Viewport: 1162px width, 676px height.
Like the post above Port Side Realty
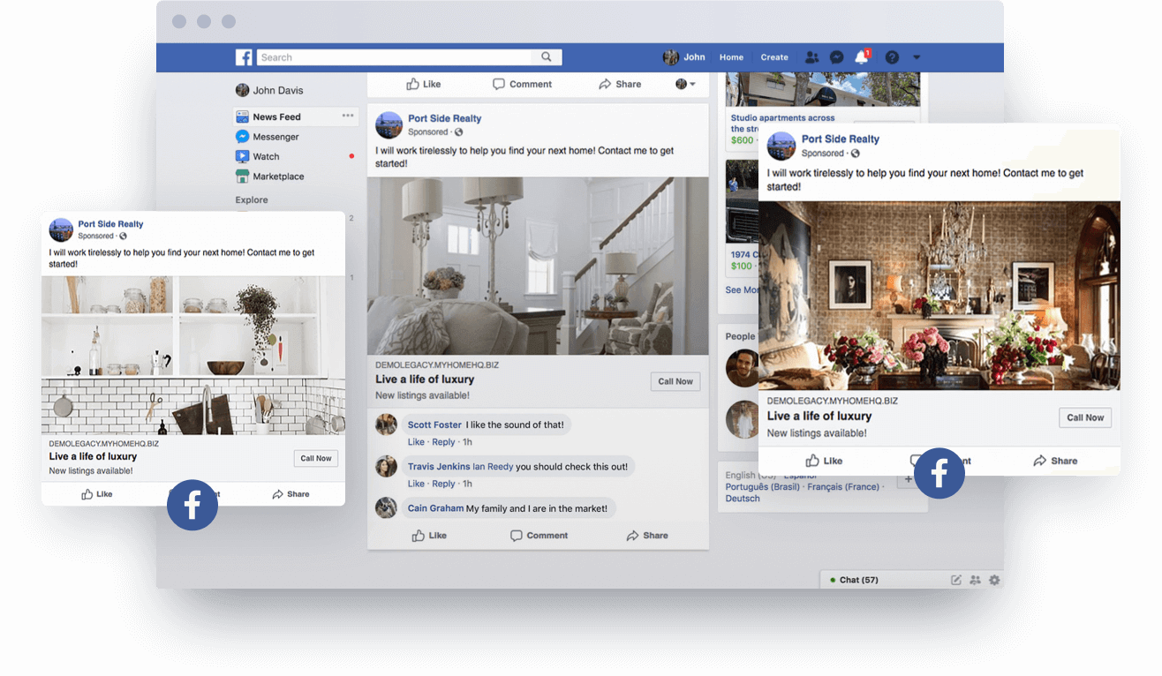pos(423,84)
